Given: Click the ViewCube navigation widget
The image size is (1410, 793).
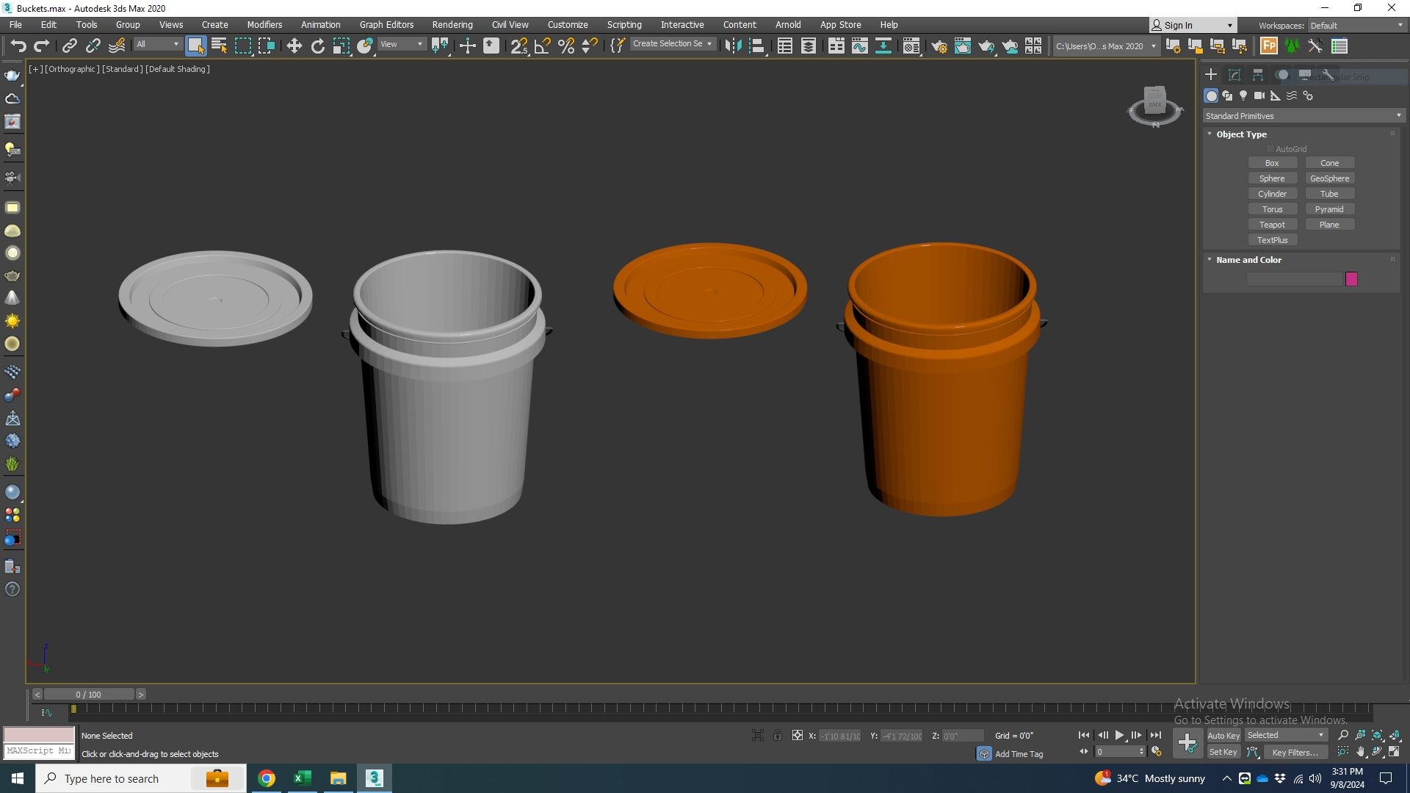Looking at the screenshot, I should pyautogui.click(x=1155, y=105).
